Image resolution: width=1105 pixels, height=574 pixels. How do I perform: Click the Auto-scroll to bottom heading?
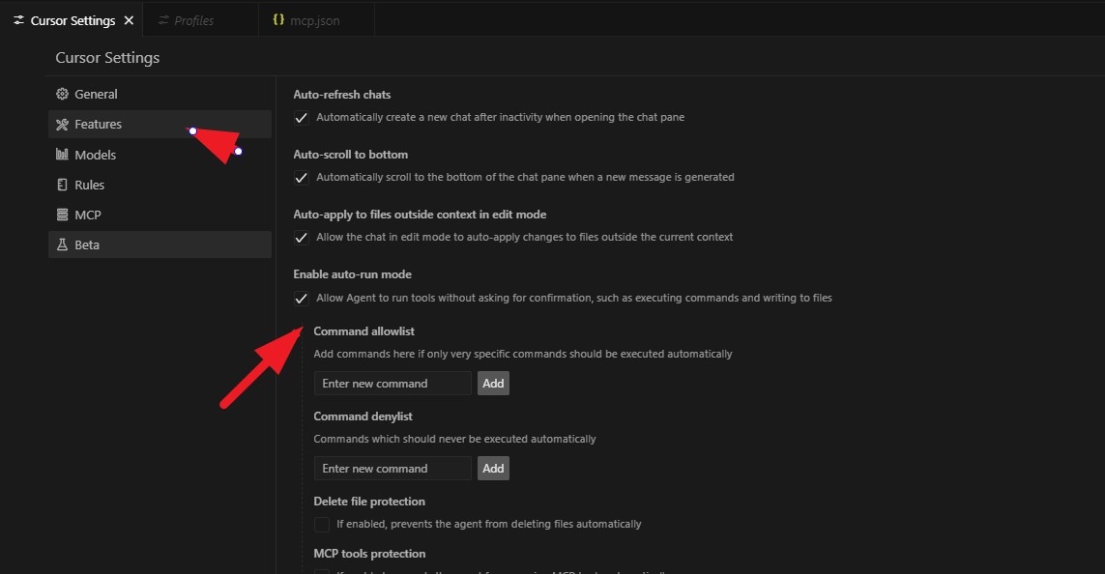350,155
